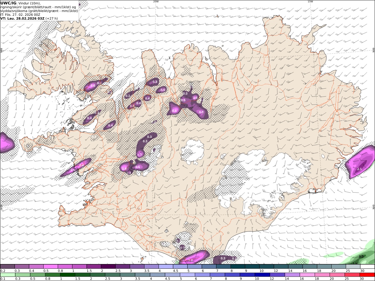Click the '0.1' value label under the bottom legend row

pyautogui.click(x=2, y=279)
